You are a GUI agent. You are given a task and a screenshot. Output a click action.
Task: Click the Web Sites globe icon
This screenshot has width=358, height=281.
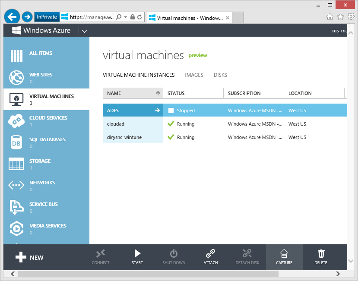(x=16, y=78)
